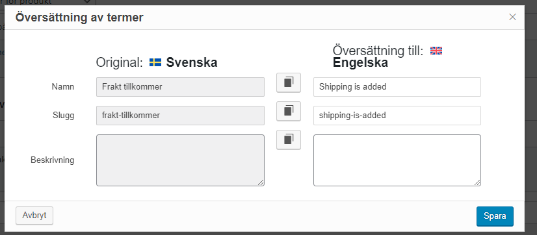
Task: Click the Namn field label
Action: [62, 87]
